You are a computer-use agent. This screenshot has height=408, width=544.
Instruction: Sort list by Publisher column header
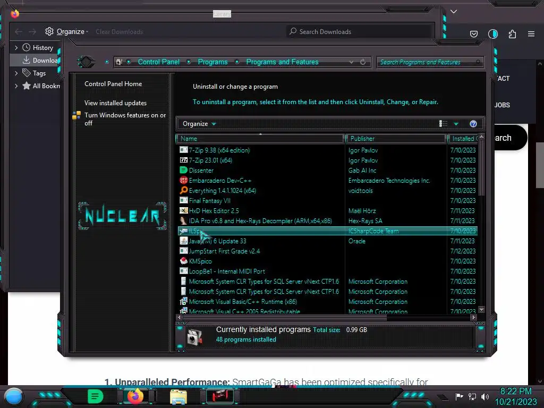click(396, 139)
